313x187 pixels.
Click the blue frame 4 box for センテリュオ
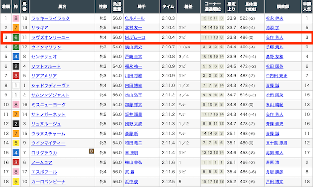click(16, 56)
